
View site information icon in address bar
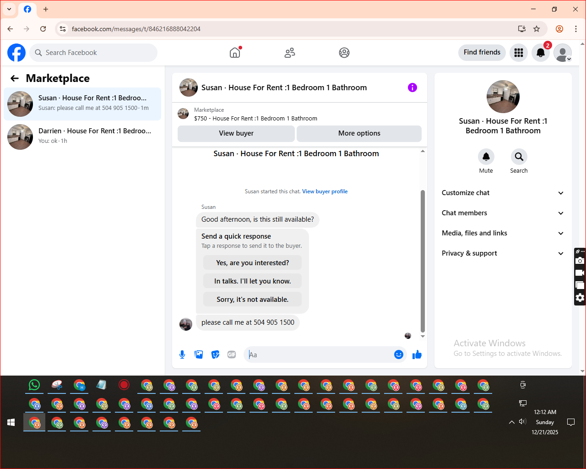click(63, 29)
